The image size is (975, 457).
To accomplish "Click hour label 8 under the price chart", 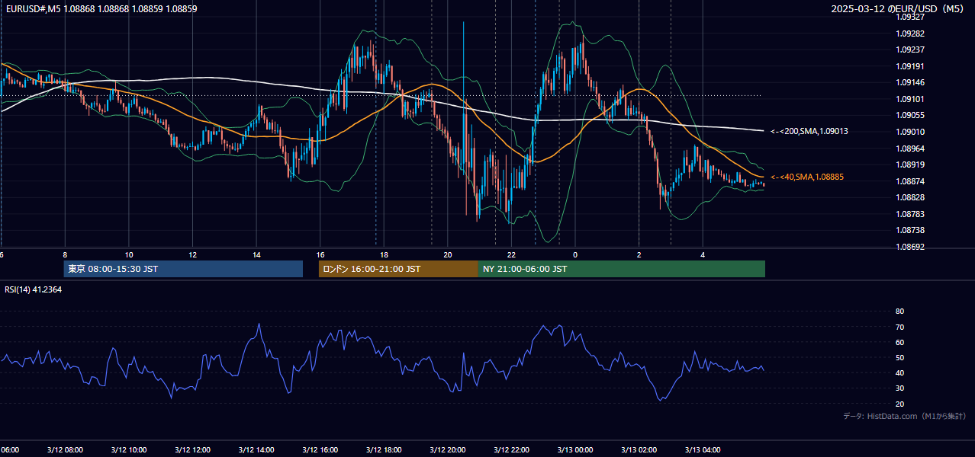I will click(65, 254).
